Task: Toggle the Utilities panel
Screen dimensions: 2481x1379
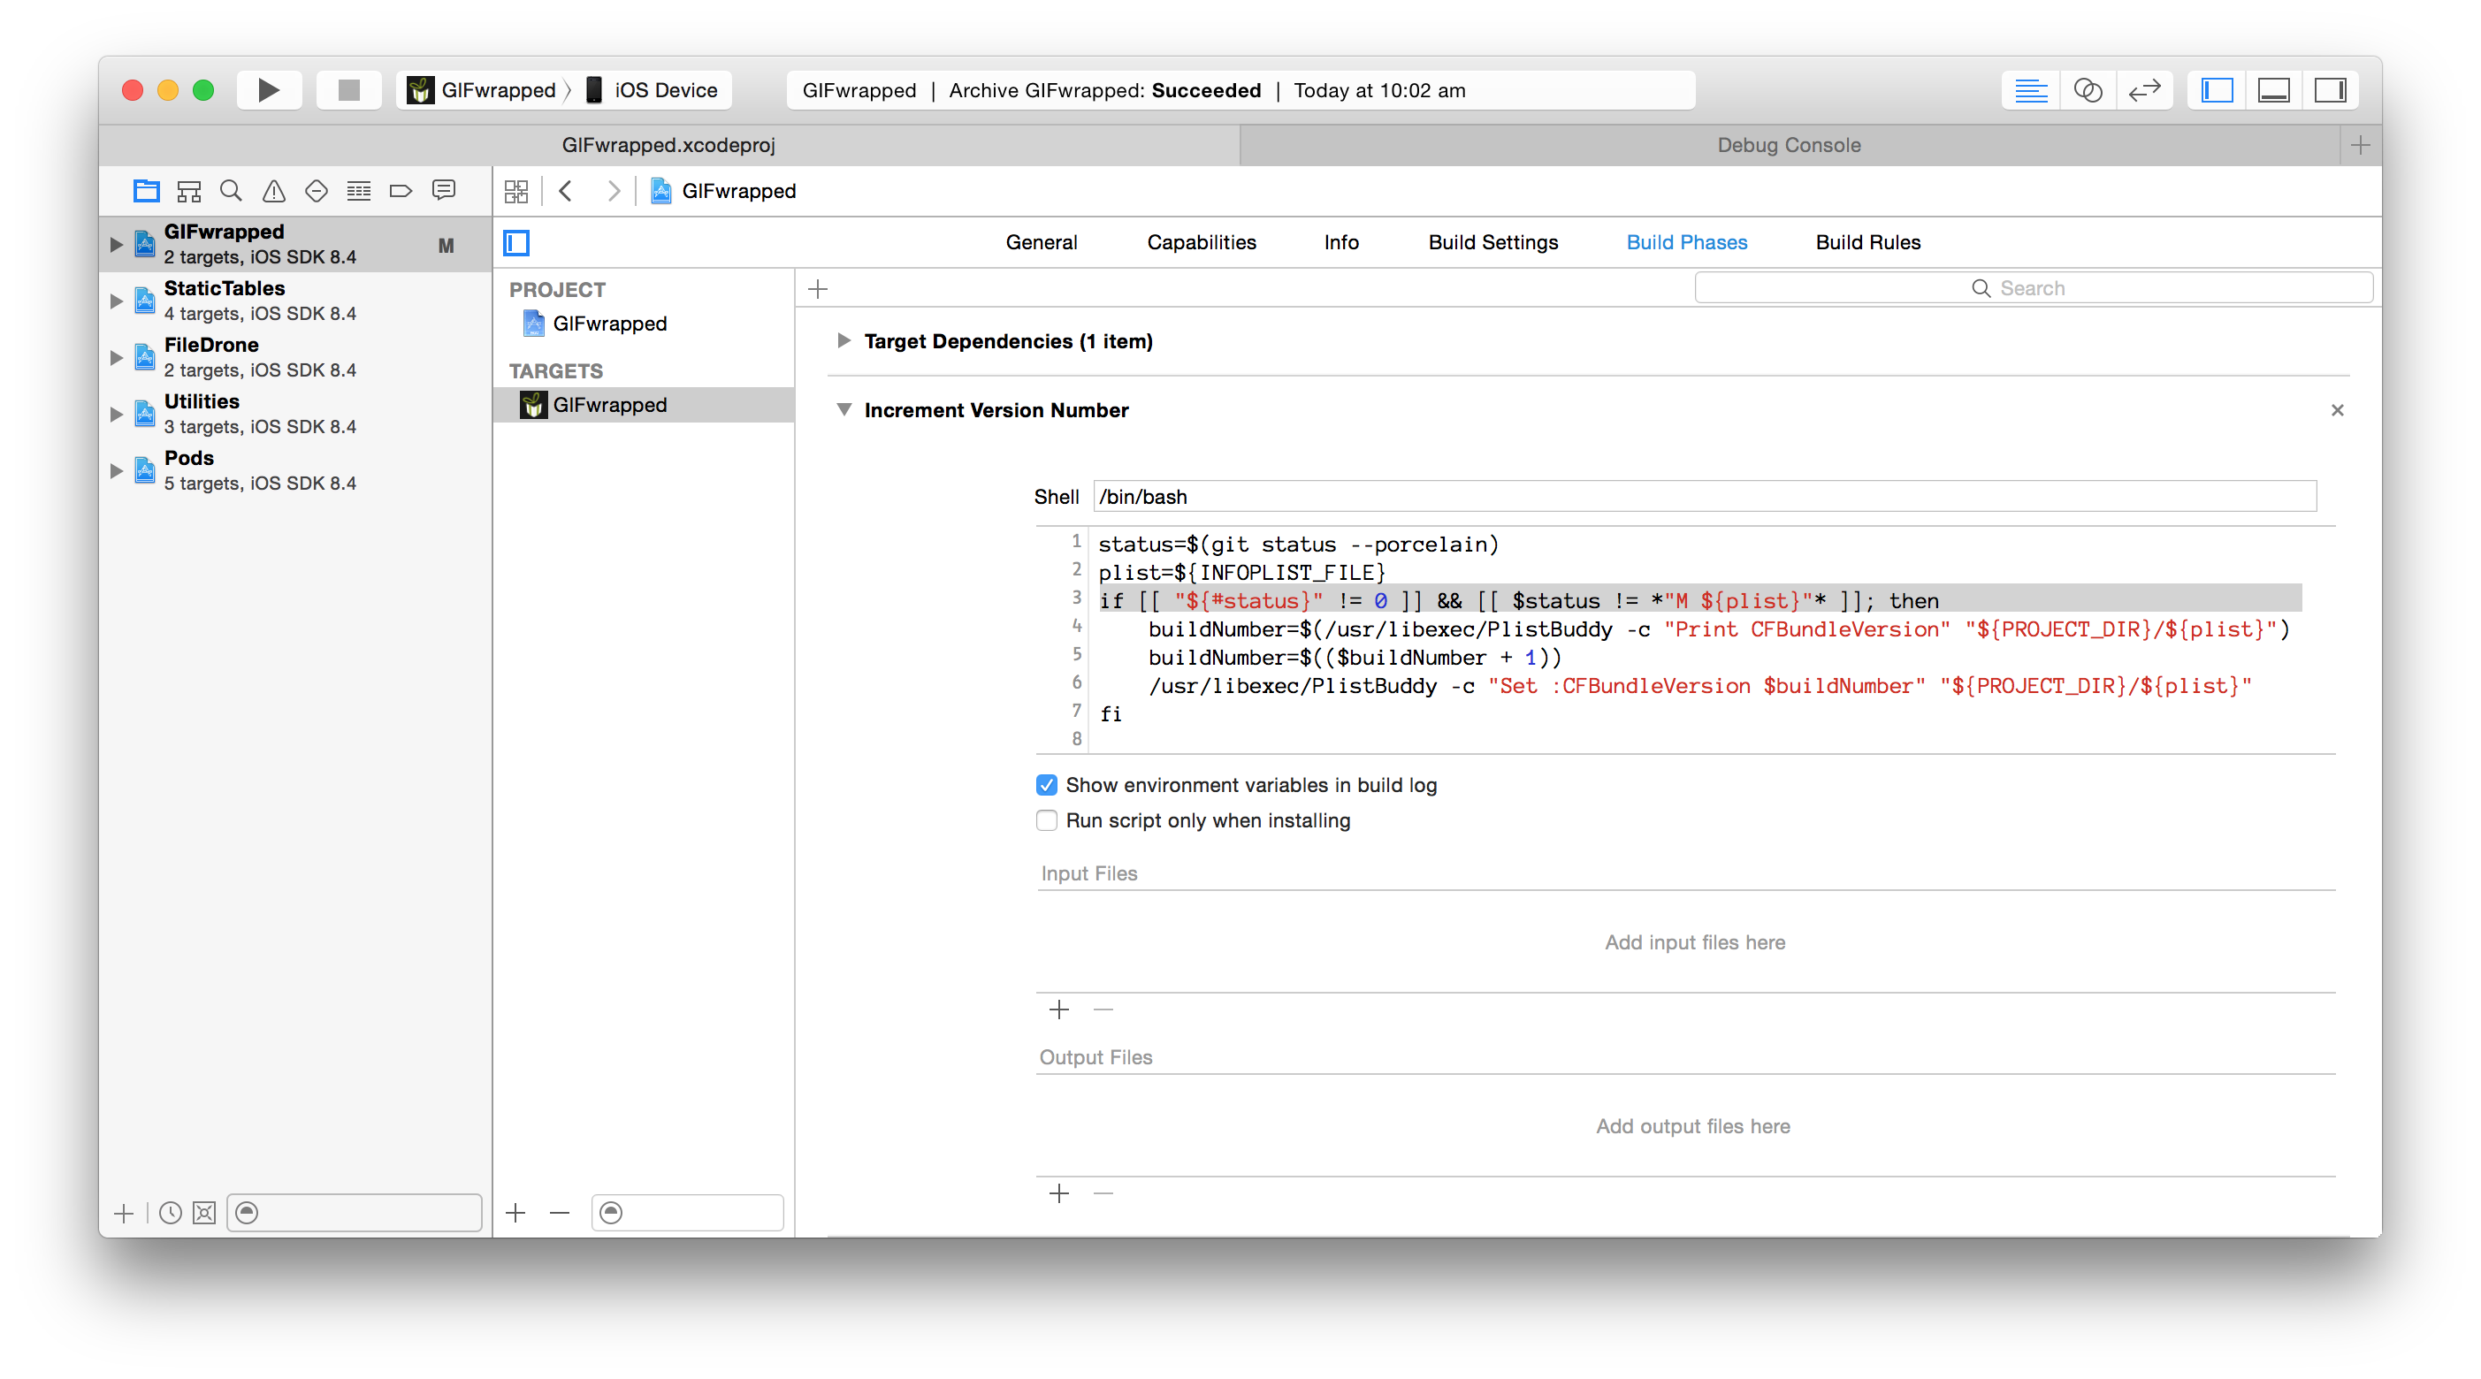Action: click(x=2331, y=89)
